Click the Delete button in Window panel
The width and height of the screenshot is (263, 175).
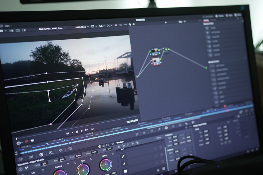pyautogui.click(x=159, y=138)
